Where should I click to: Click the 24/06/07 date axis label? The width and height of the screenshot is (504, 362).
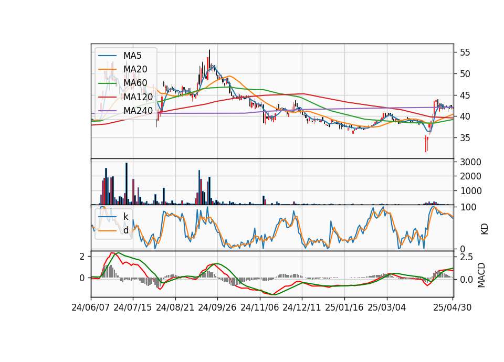pos(90,307)
